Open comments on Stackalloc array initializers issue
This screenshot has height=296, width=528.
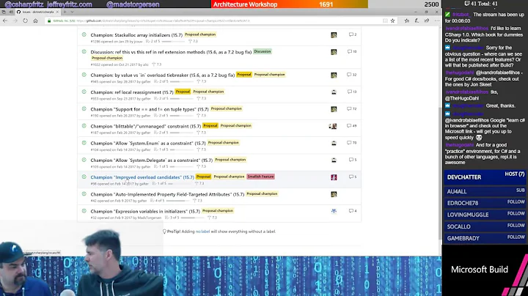pos(353,34)
